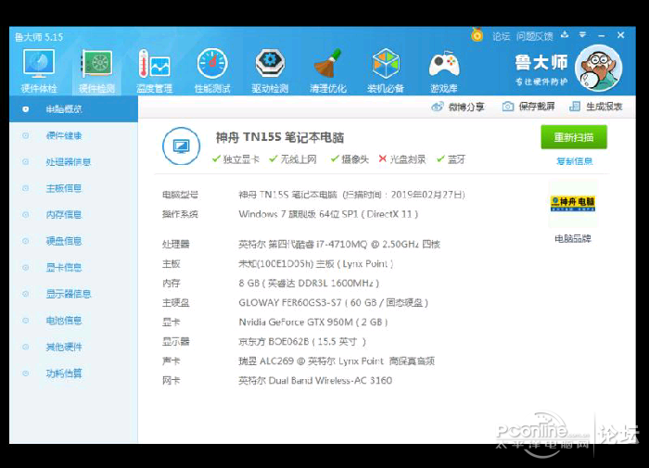Viewport: 649px width, 468px height.
Task: Open 装机必备 cube icon
Action: tap(386, 70)
